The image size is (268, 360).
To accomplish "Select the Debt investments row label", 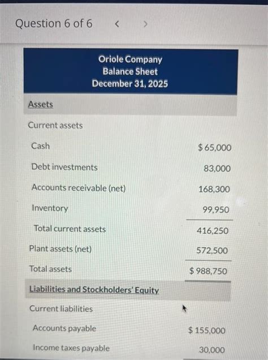I will [x=64, y=167].
